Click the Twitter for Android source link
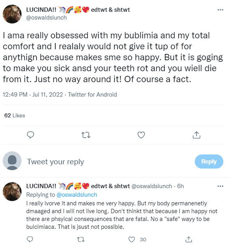This screenshot has width=230, height=246. coord(92,95)
